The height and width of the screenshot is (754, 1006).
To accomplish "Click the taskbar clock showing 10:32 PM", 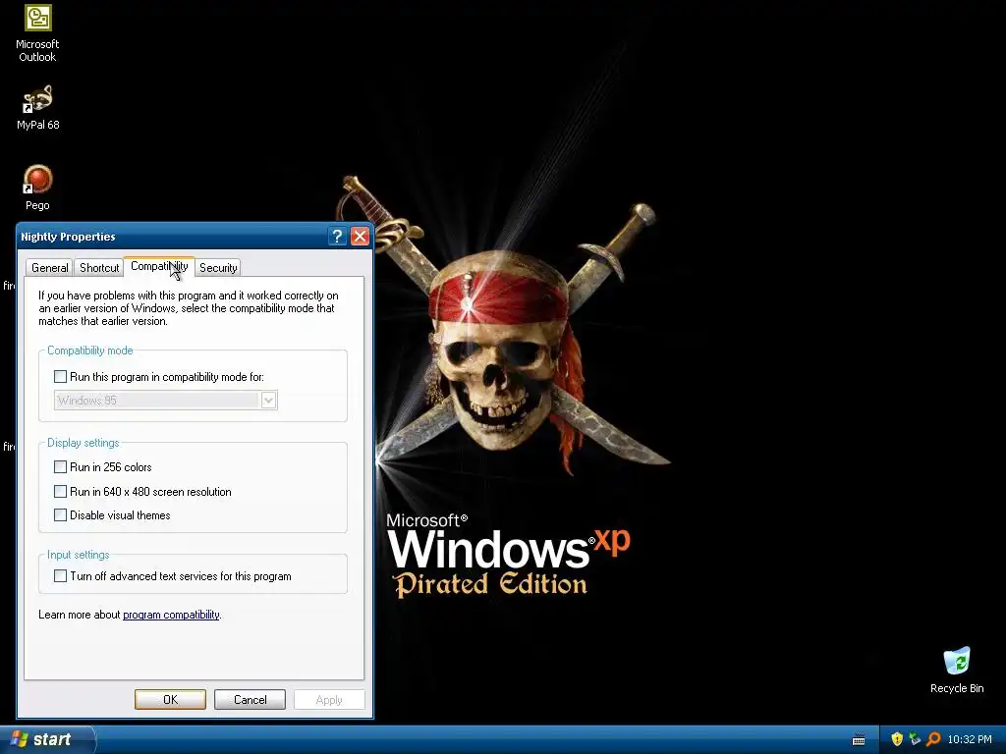I will (970, 739).
